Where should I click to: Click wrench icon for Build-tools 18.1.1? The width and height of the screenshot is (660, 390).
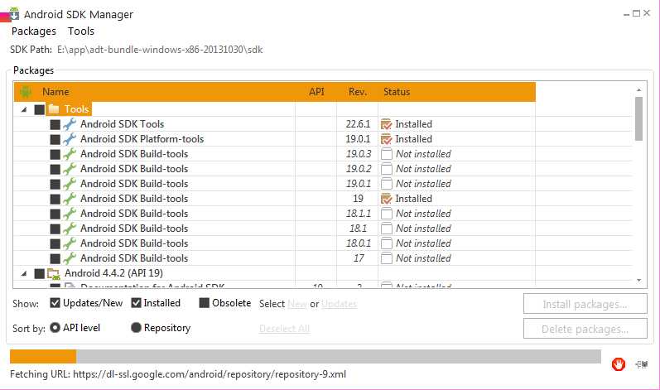click(x=70, y=214)
